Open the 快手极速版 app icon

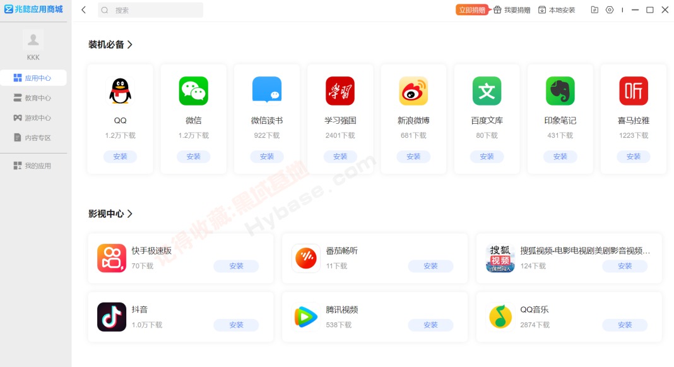point(112,258)
